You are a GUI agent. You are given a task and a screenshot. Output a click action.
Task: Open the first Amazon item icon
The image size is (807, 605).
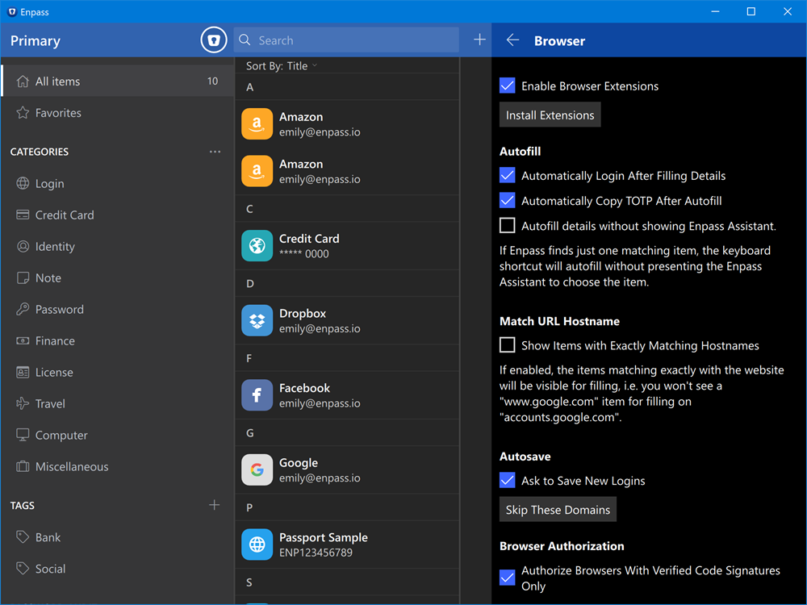click(x=257, y=124)
